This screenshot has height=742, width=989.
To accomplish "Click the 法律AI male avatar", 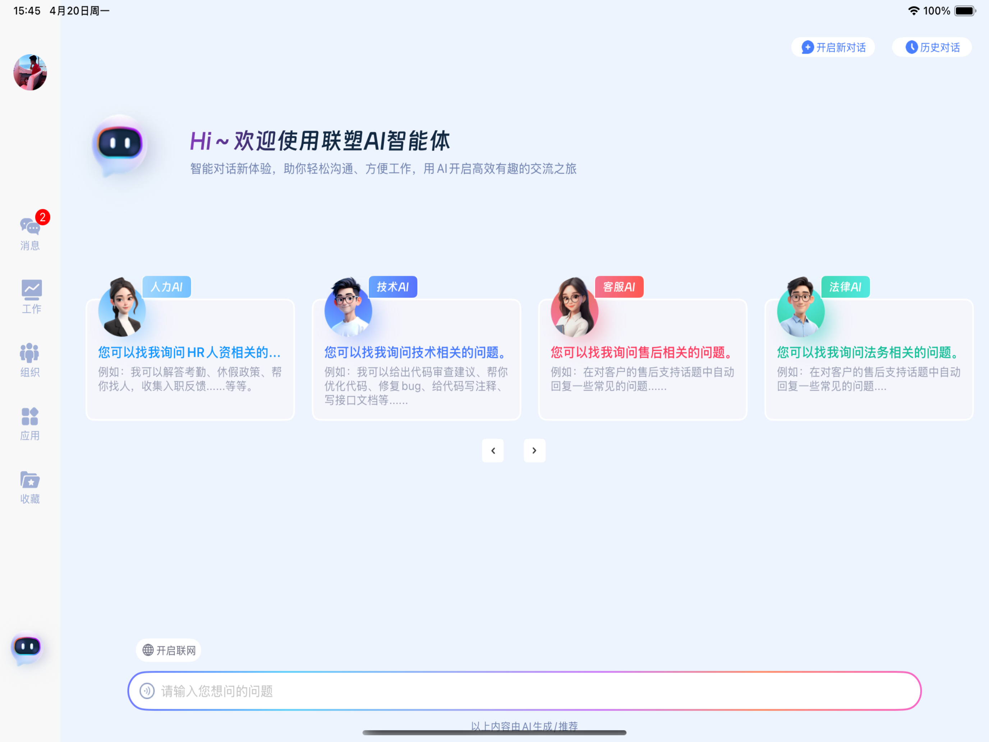I will click(801, 307).
